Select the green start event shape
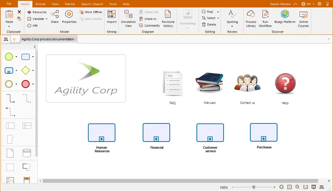Screen dimensions: 333x192 [x=9, y=57]
